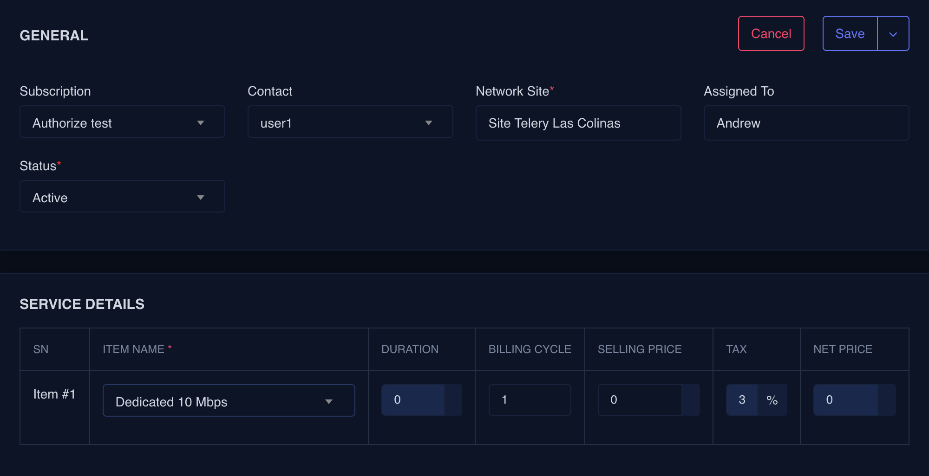This screenshot has width=929, height=476.
Task: Click the Network Site field
Action: tap(578, 123)
